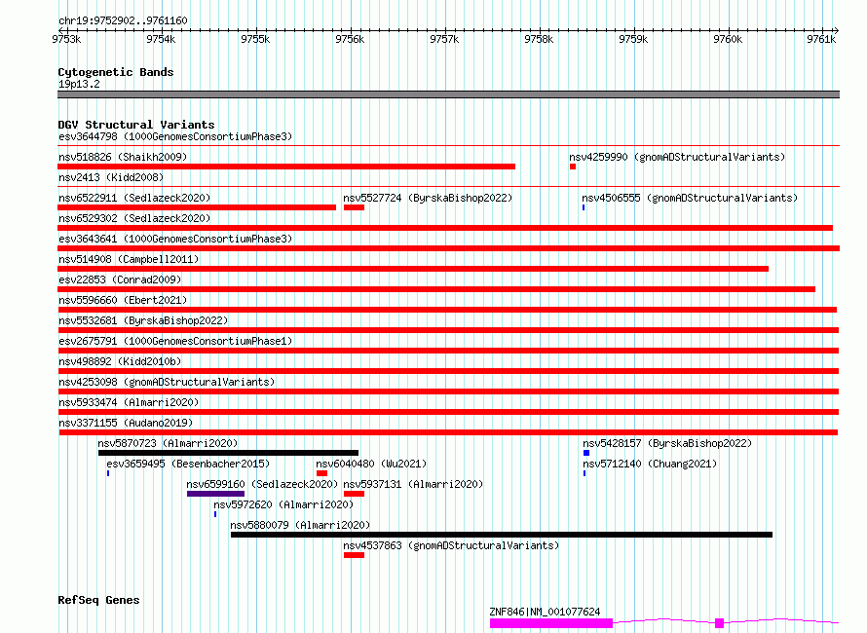This screenshot has height=633, width=867.
Task: Open the RefSeq Genes track heading
Action: pos(98,600)
